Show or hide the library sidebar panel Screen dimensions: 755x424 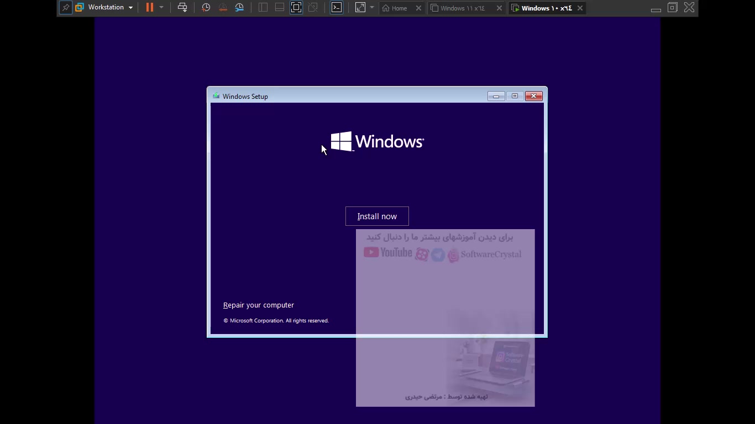263,8
